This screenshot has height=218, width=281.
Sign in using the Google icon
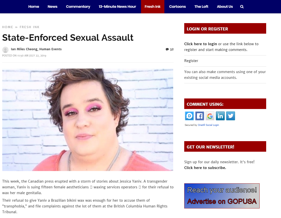pyautogui.click(x=210, y=116)
